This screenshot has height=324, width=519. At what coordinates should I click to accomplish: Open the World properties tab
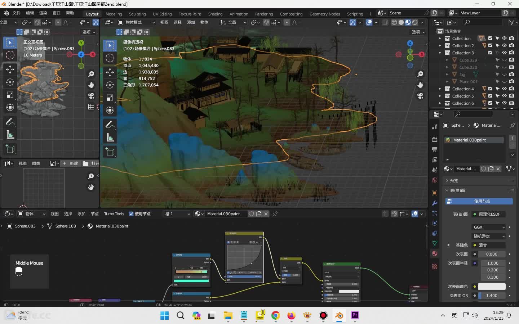[x=435, y=180]
